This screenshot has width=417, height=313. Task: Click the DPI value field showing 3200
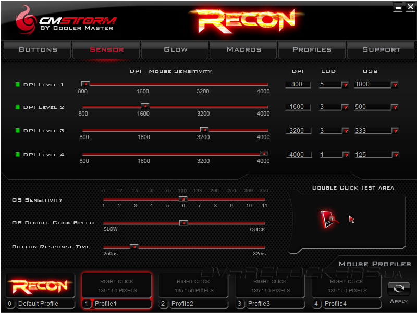[x=298, y=131]
